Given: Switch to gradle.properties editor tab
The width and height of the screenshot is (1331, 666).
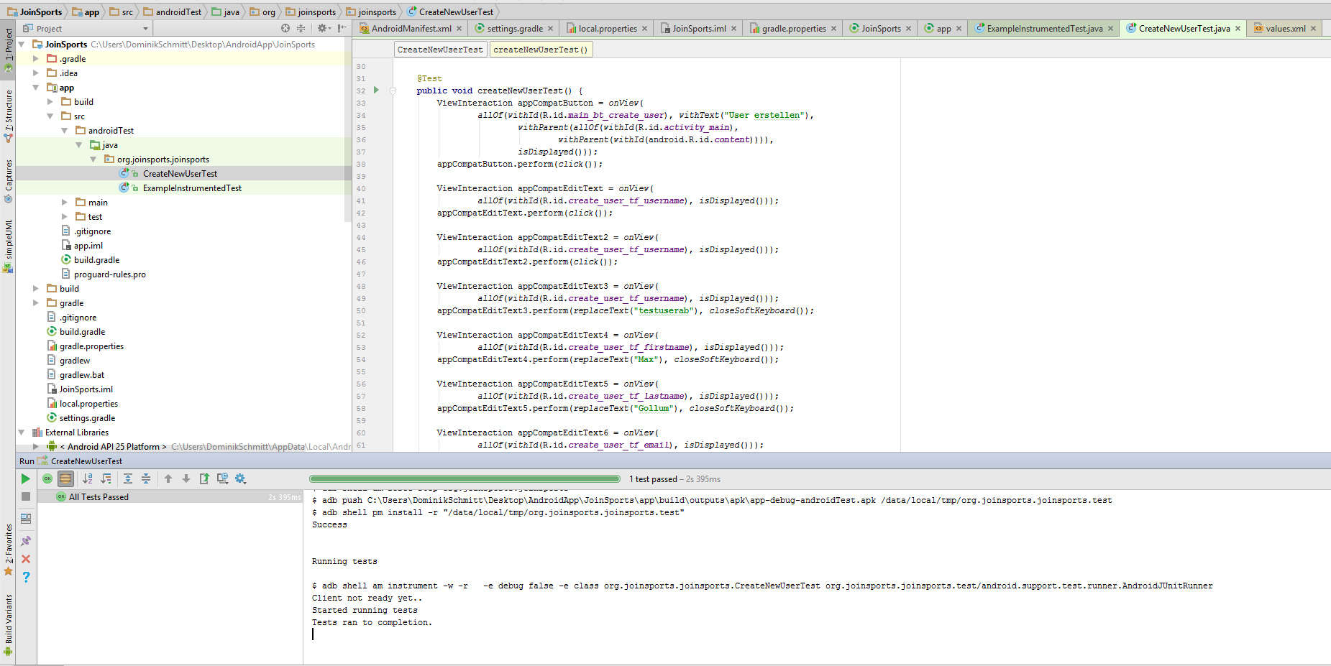Looking at the screenshot, I should click(794, 29).
